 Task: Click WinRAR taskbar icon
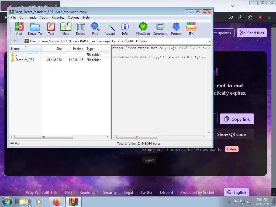click(x=73, y=202)
